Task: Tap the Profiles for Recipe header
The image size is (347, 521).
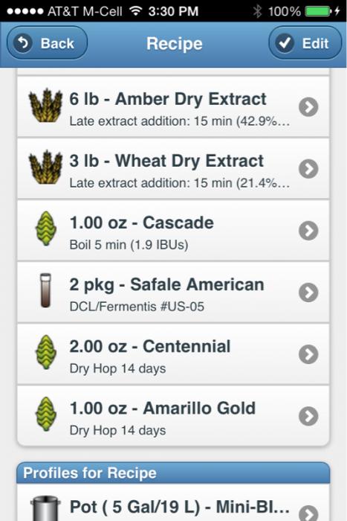Action: click(173, 473)
